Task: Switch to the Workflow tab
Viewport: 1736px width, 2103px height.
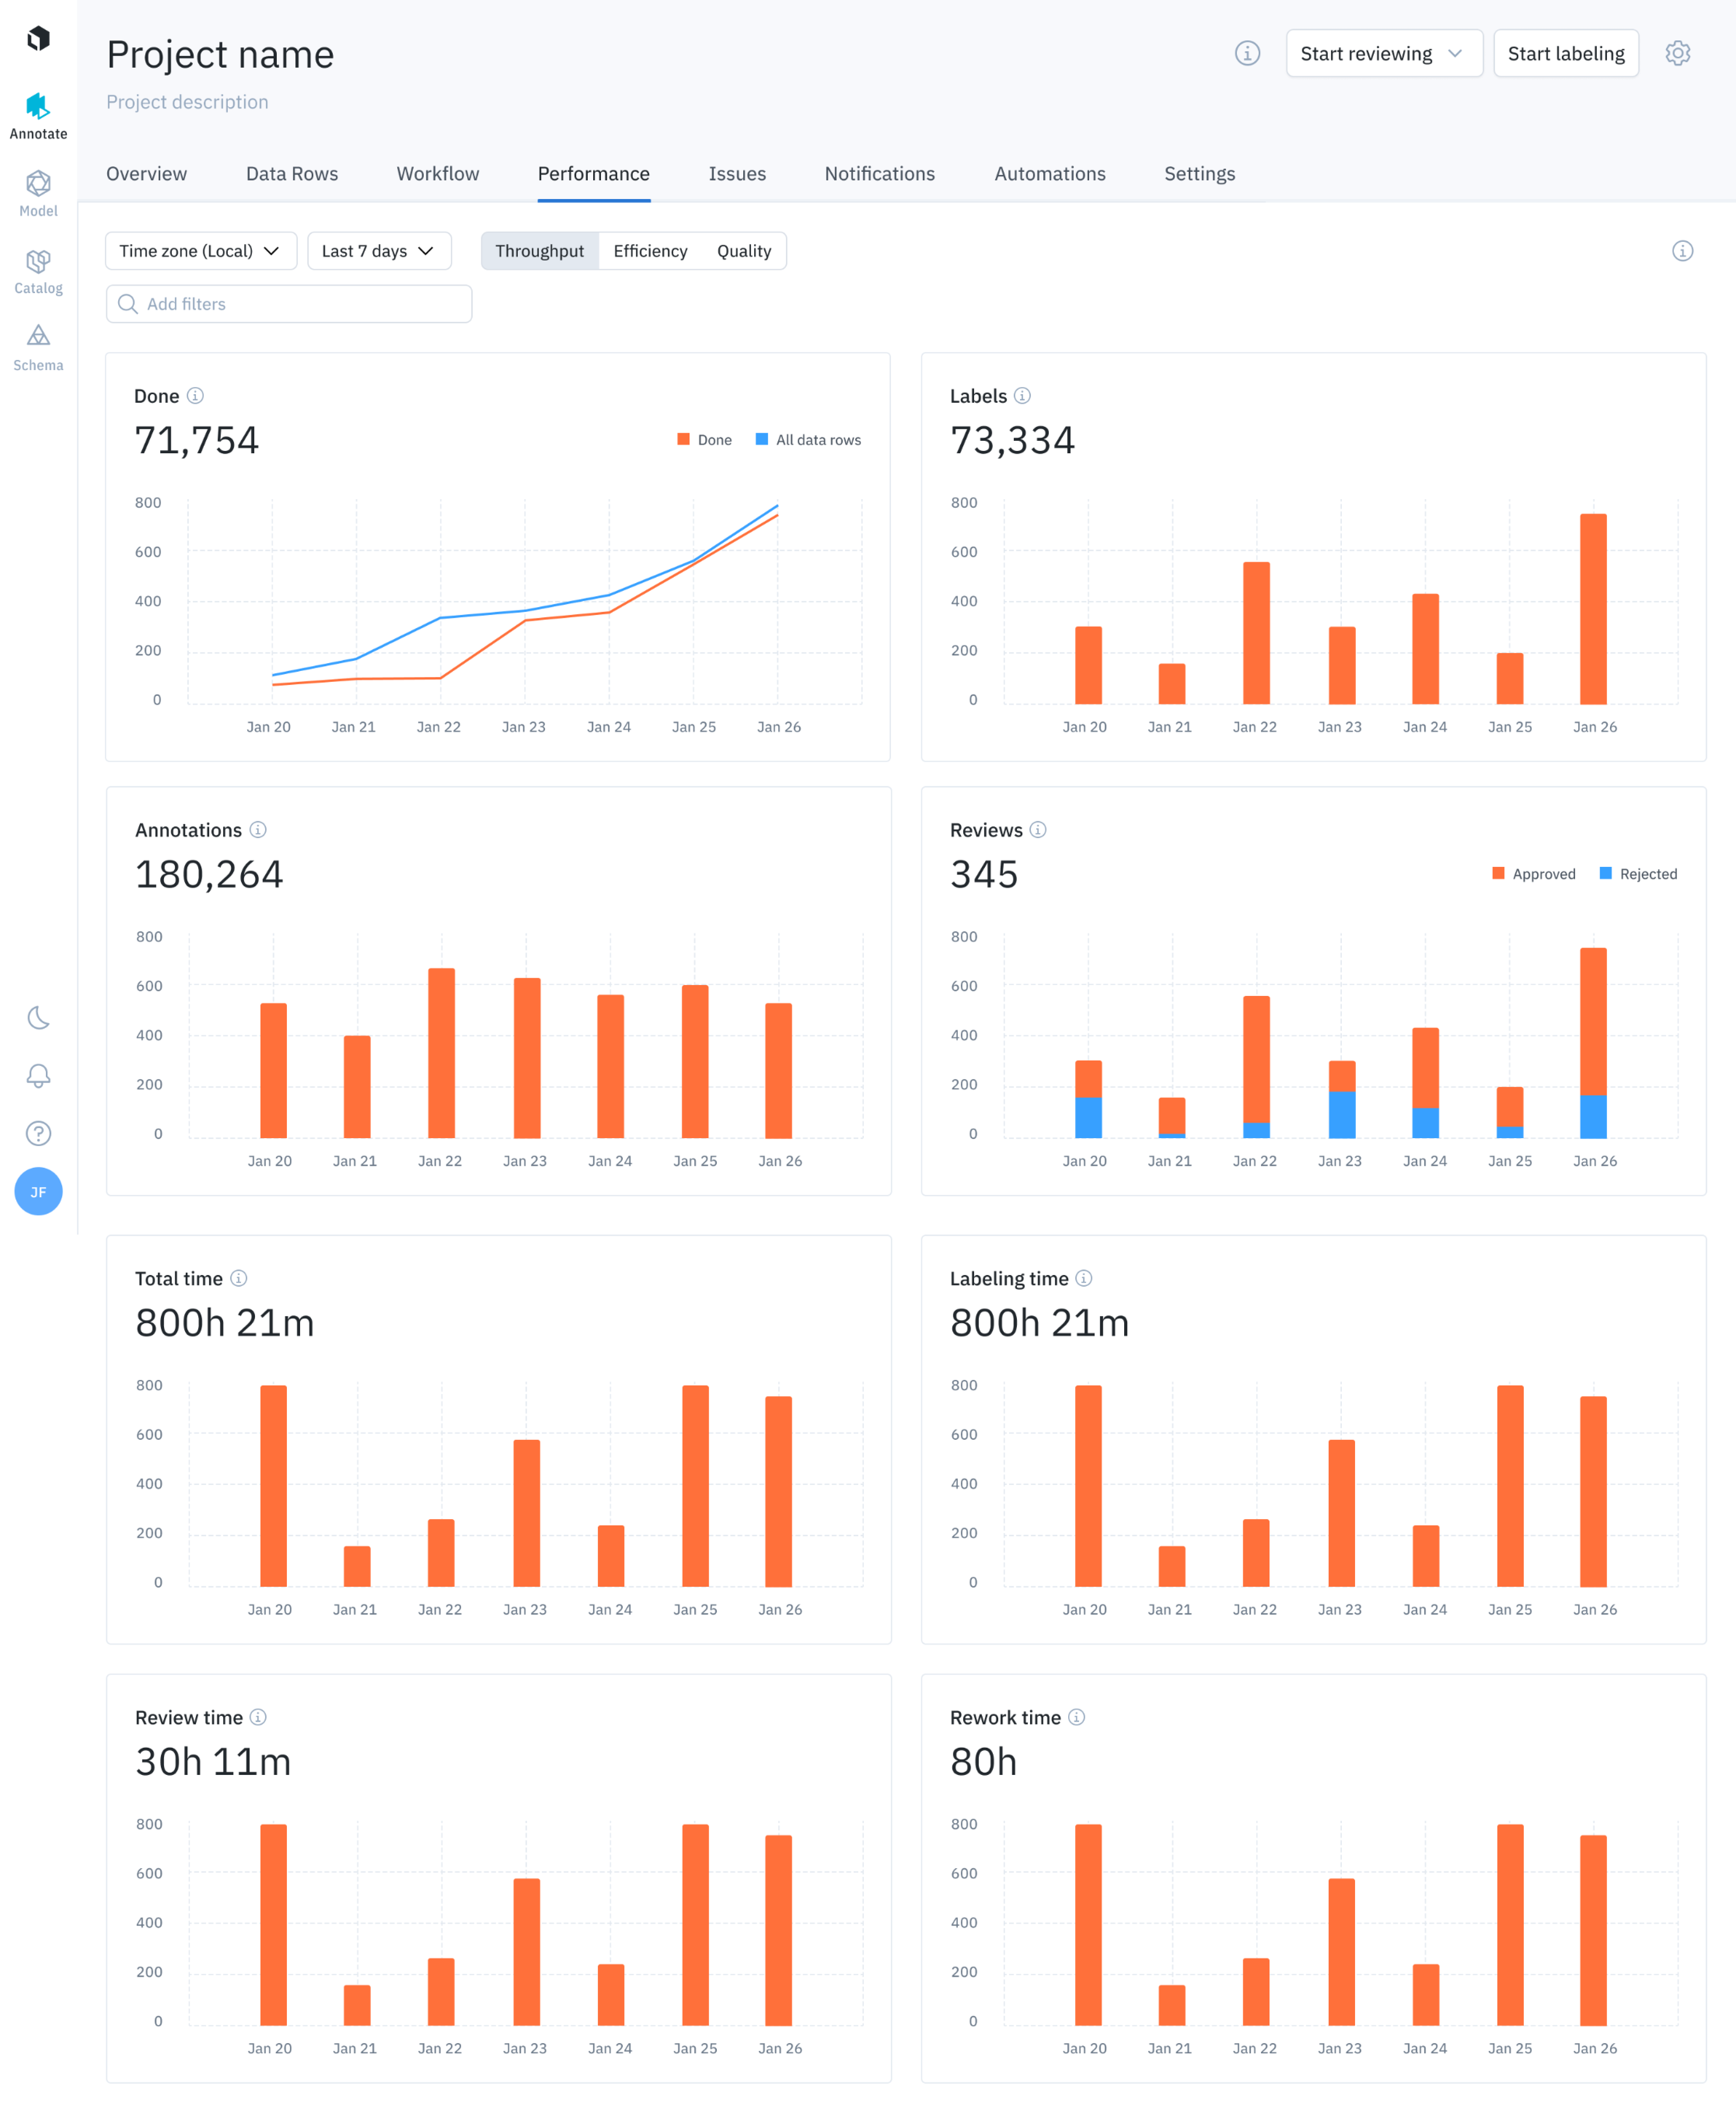Action: [x=438, y=174]
